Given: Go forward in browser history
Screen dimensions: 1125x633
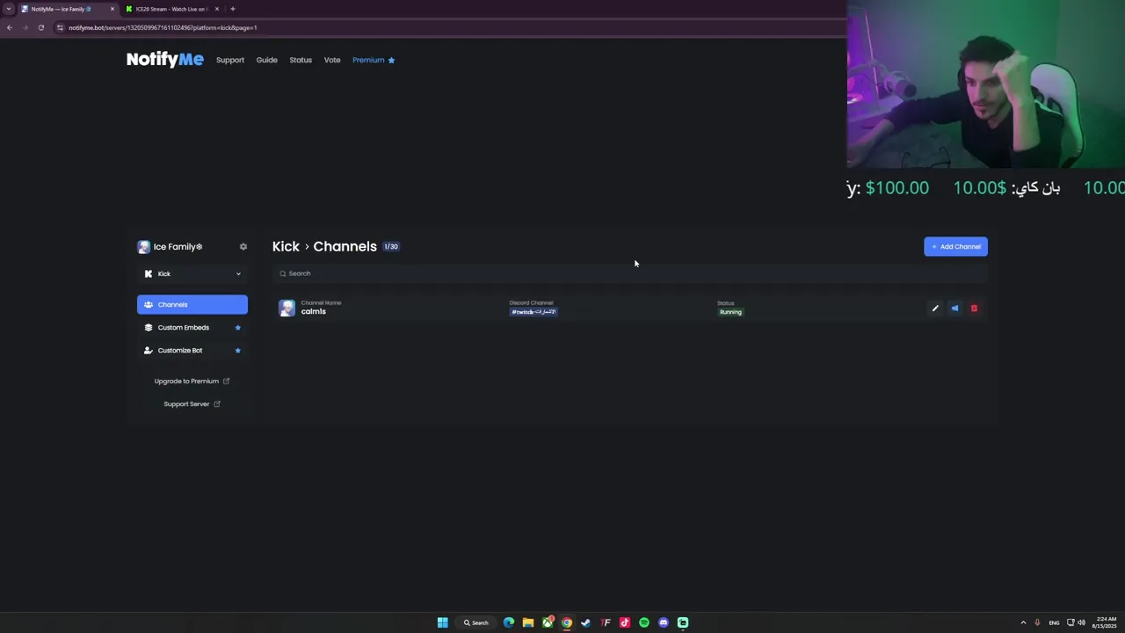Looking at the screenshot, I should point(25,27).
